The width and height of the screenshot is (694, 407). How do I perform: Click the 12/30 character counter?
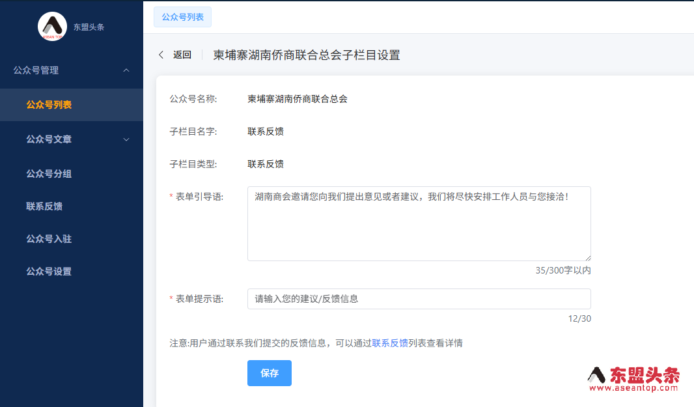(579, 318)
